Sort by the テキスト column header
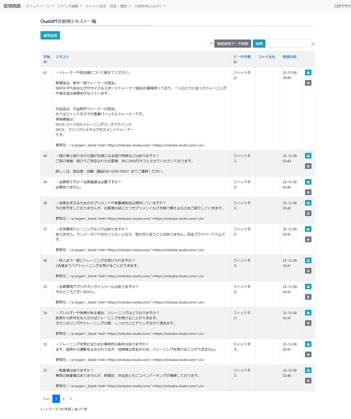The height and width of the screenshot is (419, 351). (x=63, y=57)
